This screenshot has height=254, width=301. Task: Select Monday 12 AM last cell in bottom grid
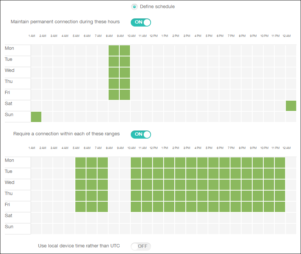pyautogui.click(x=291, y=163)
